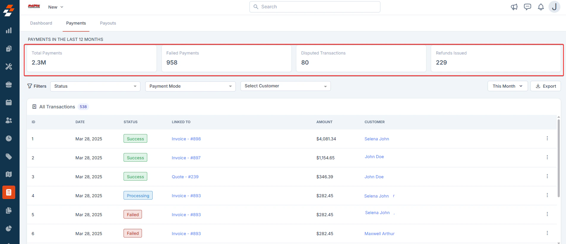The image size is (566, 244).
Task: Open the map sidebar icon
Action: pyautogui.click(x=9, y=174)
